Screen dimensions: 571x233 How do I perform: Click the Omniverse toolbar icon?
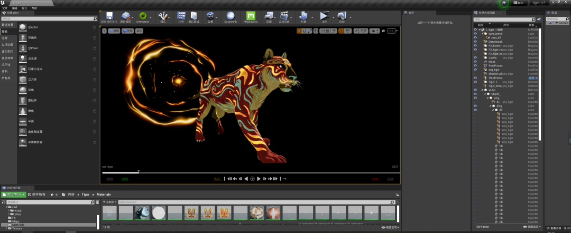[143, 16]
